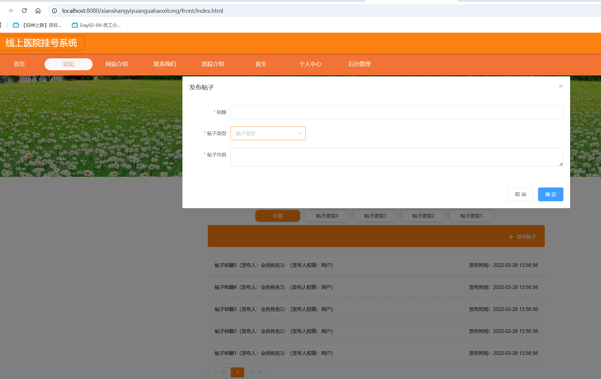The width and height of the screenshot is (601, 379).
Task: Close the 发布帖子 dialog with X
Action: coord(560,86)
